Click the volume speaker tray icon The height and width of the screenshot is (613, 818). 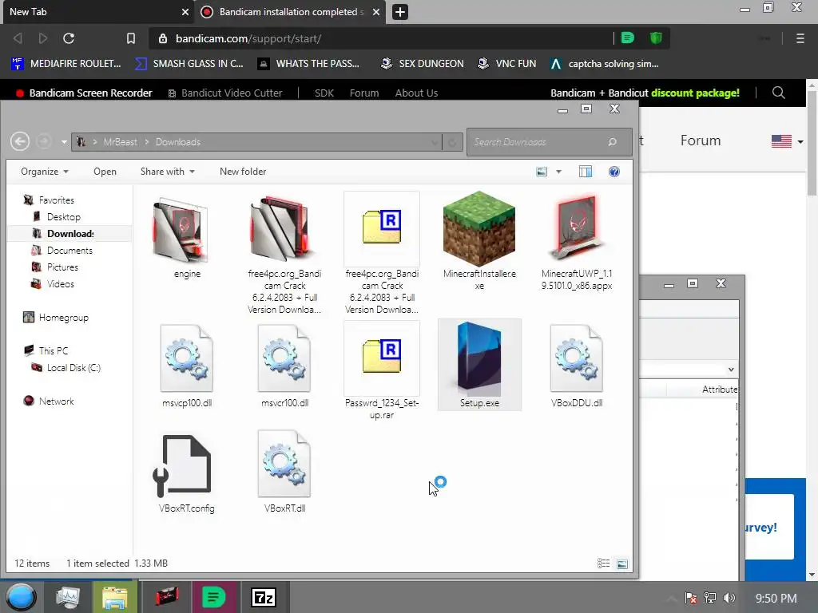point(729,598)
